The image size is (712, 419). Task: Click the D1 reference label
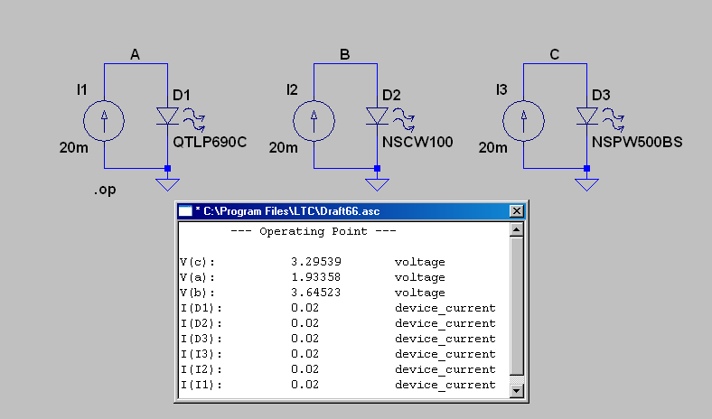(182, 96)
